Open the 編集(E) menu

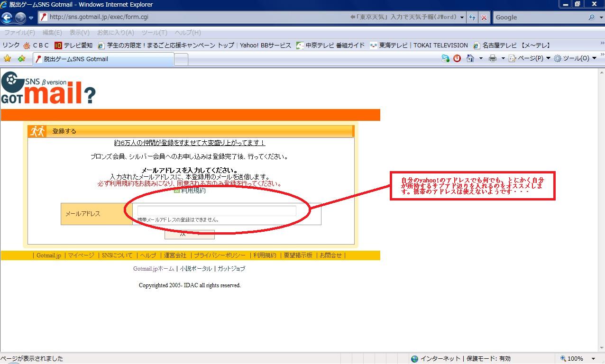[52, 33]
